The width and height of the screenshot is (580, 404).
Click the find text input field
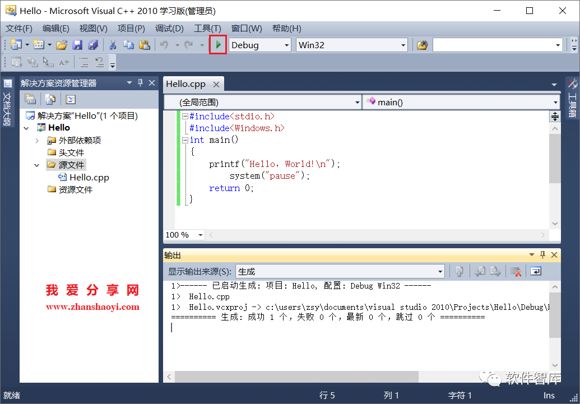[493, 45]
